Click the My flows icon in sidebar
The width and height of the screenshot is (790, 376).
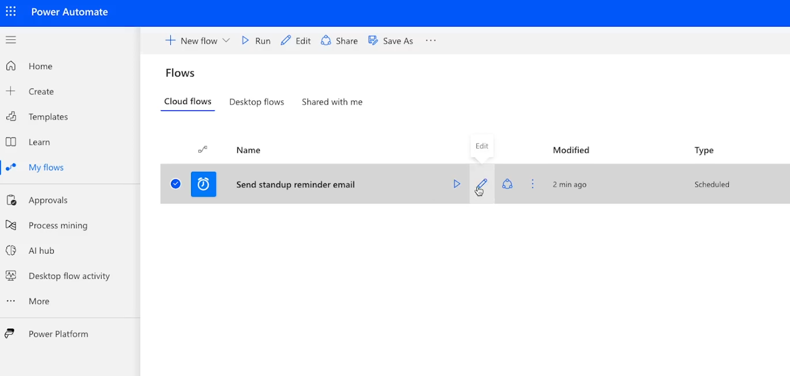pyautogui.click(x=11, y=167)
